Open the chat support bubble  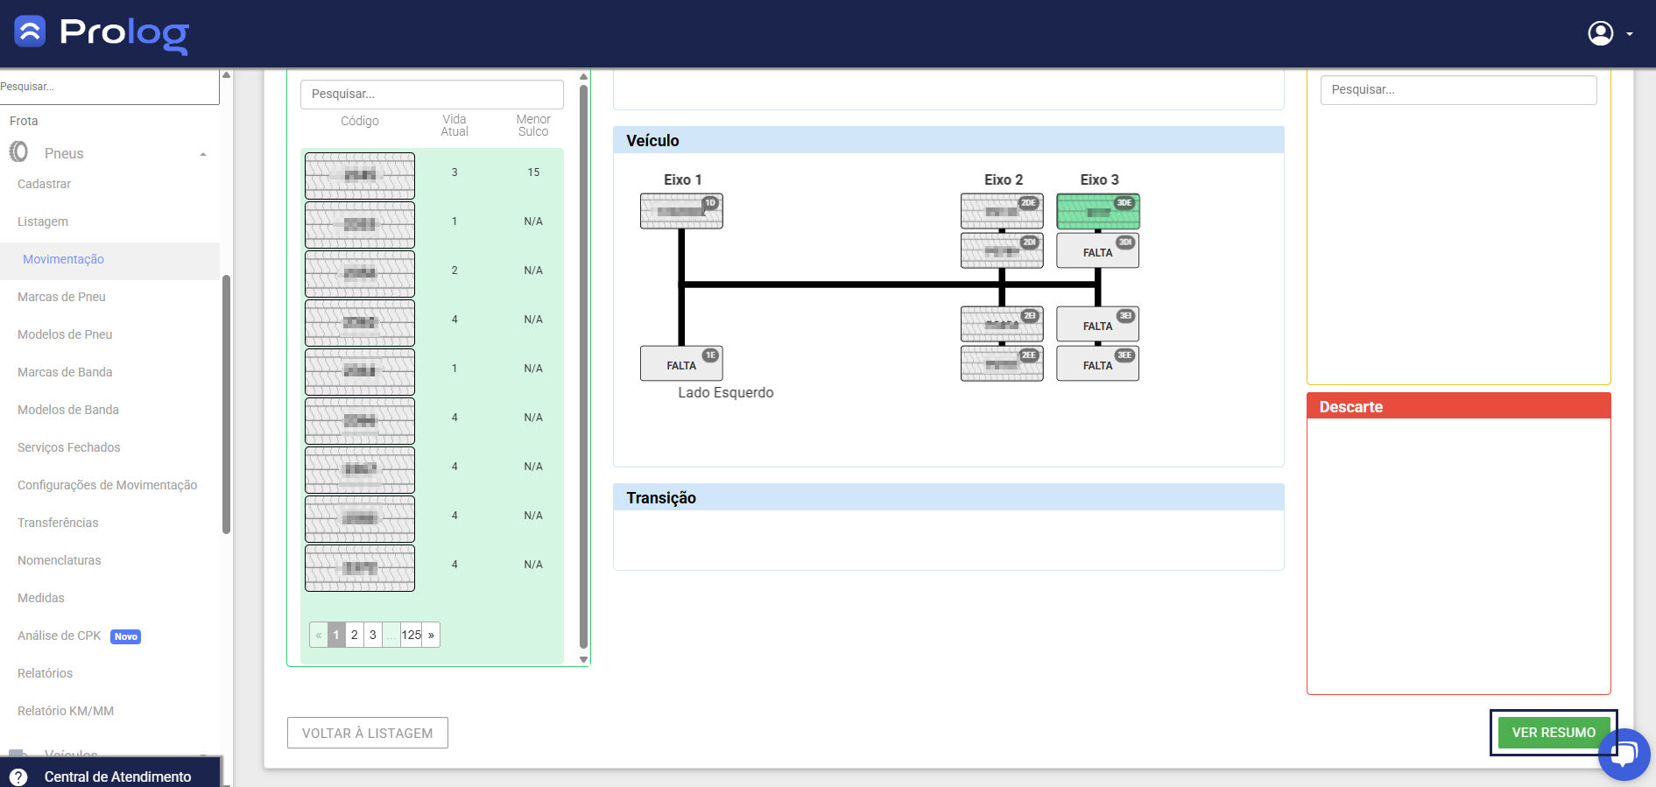coord(1624,754)
